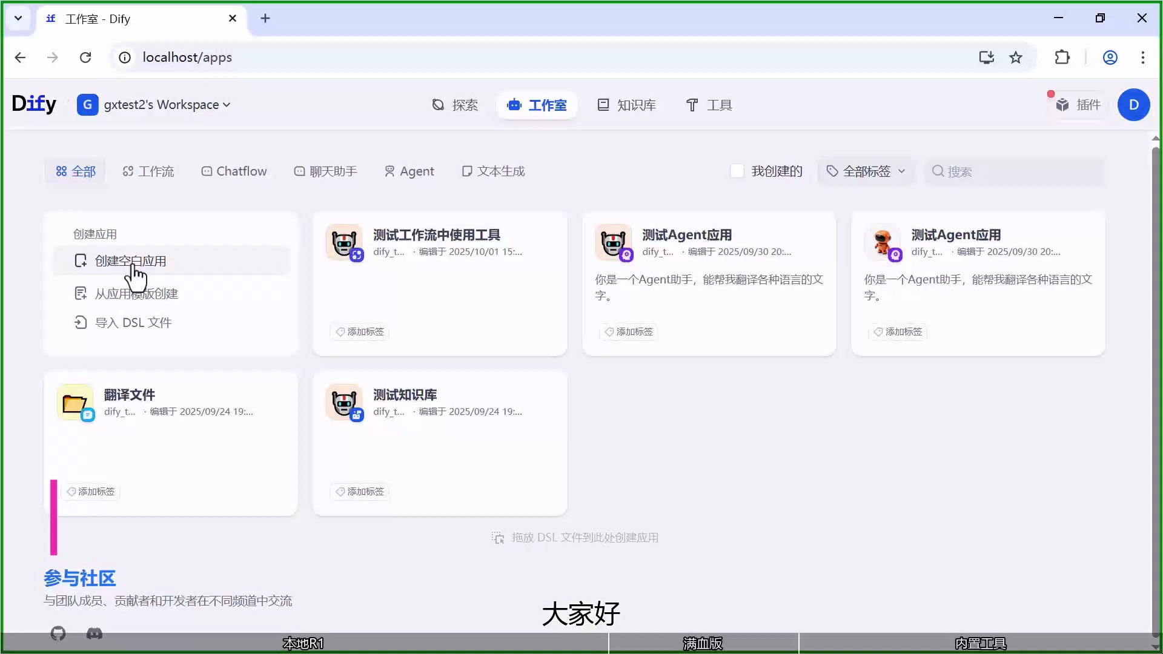This screenshot has height=654, width=1163.
Task: Add tag to 翻译文件 app
Action: click(91, 492)
